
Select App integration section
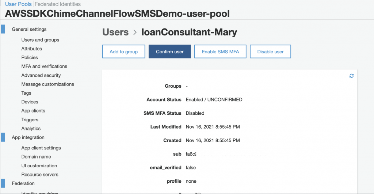28,137
